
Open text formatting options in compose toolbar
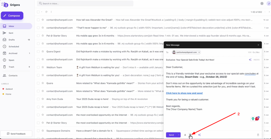[x=185, y=135]
